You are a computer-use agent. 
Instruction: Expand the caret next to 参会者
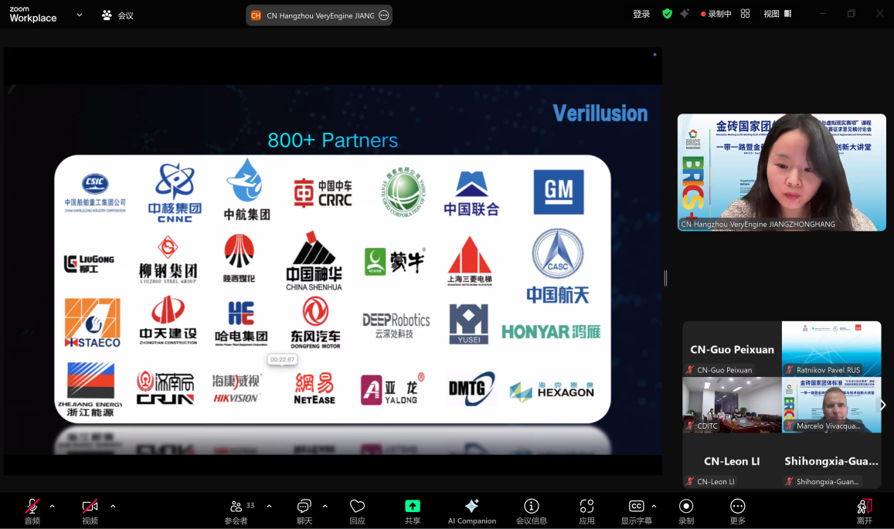[x=269, y=506]
